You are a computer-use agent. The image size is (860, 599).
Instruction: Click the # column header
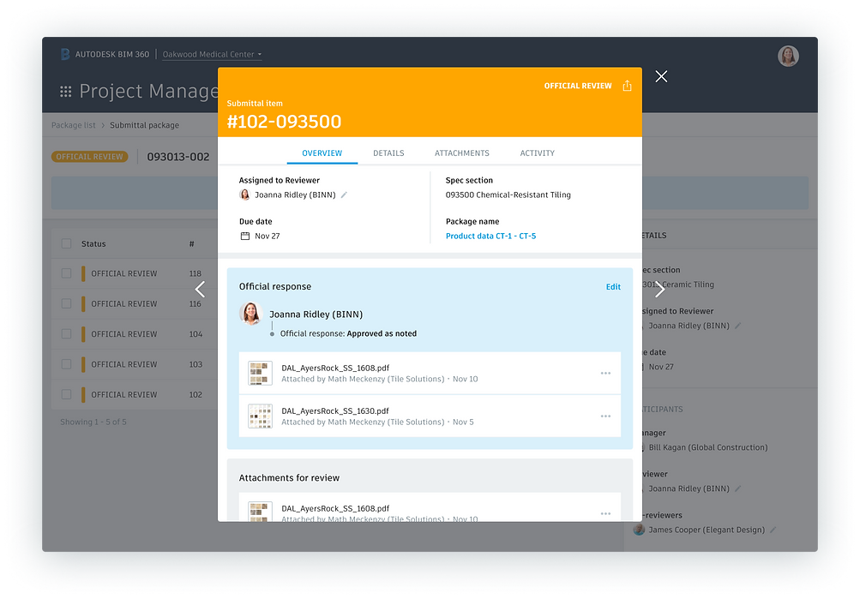[x=191, y=243]
